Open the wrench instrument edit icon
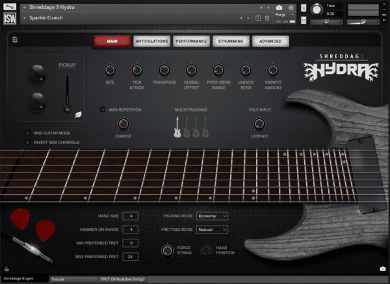 point(10,6)
